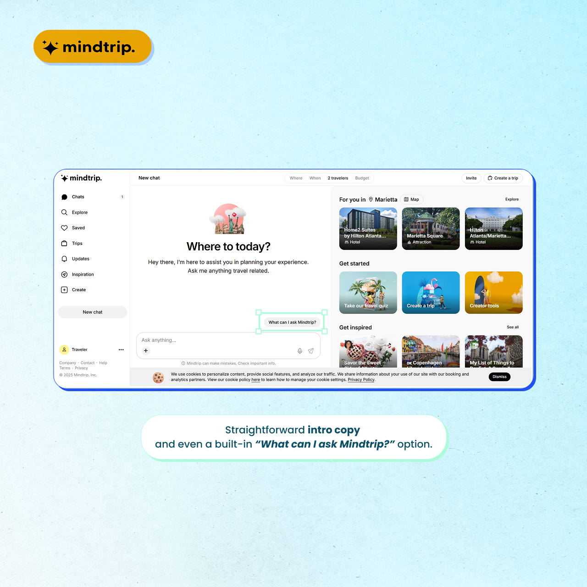Click the Terms footer link
This screenshot has height=587, width=587.
pos(65,368)
